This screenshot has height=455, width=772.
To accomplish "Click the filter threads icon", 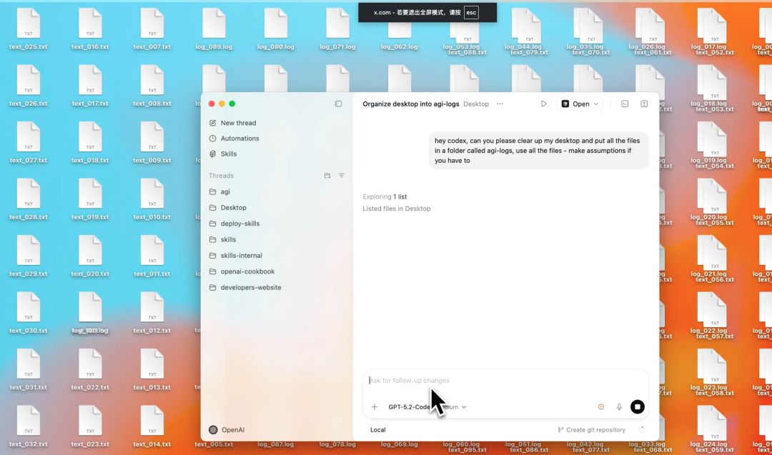I will point(341,176).
